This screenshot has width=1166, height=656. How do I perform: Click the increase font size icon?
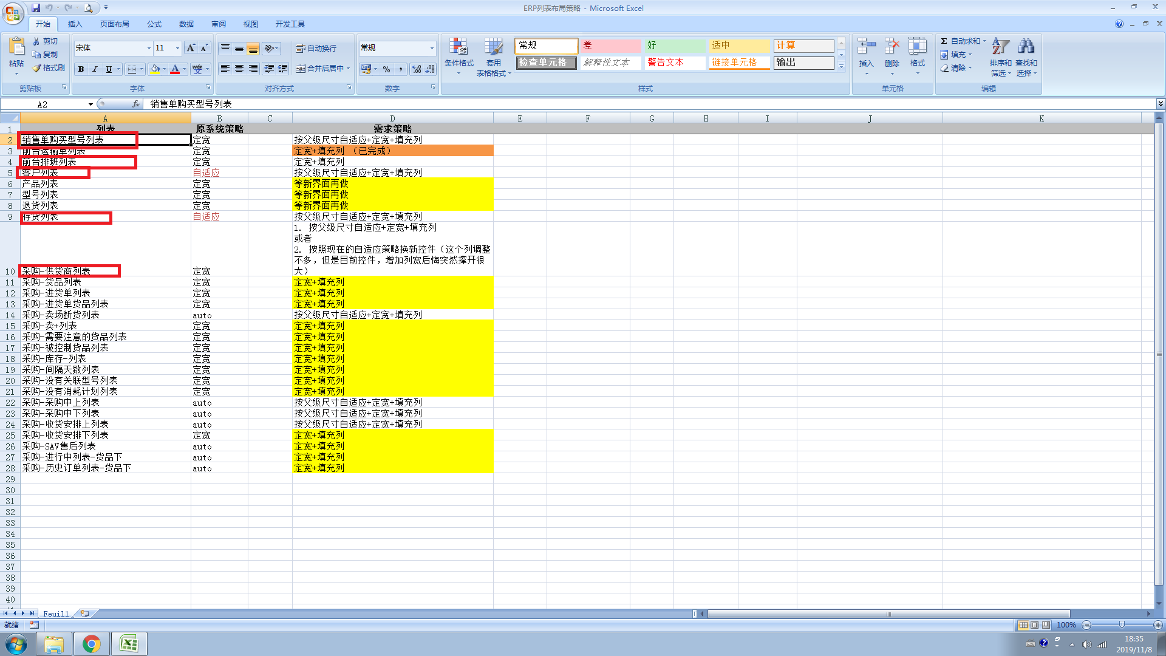click(191, 48)
